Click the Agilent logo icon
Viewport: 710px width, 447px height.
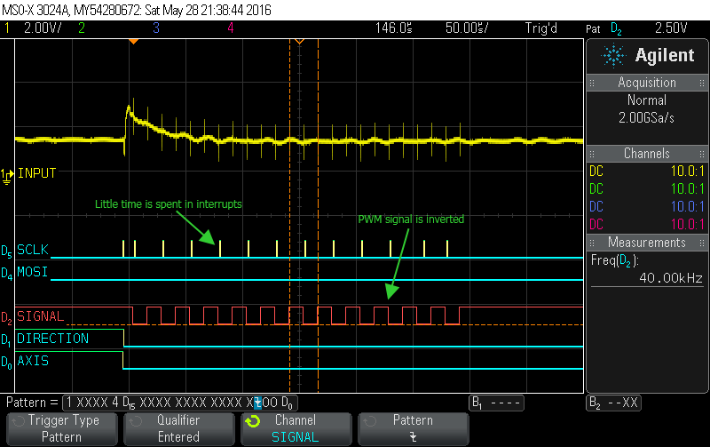[x=612, y=56]
